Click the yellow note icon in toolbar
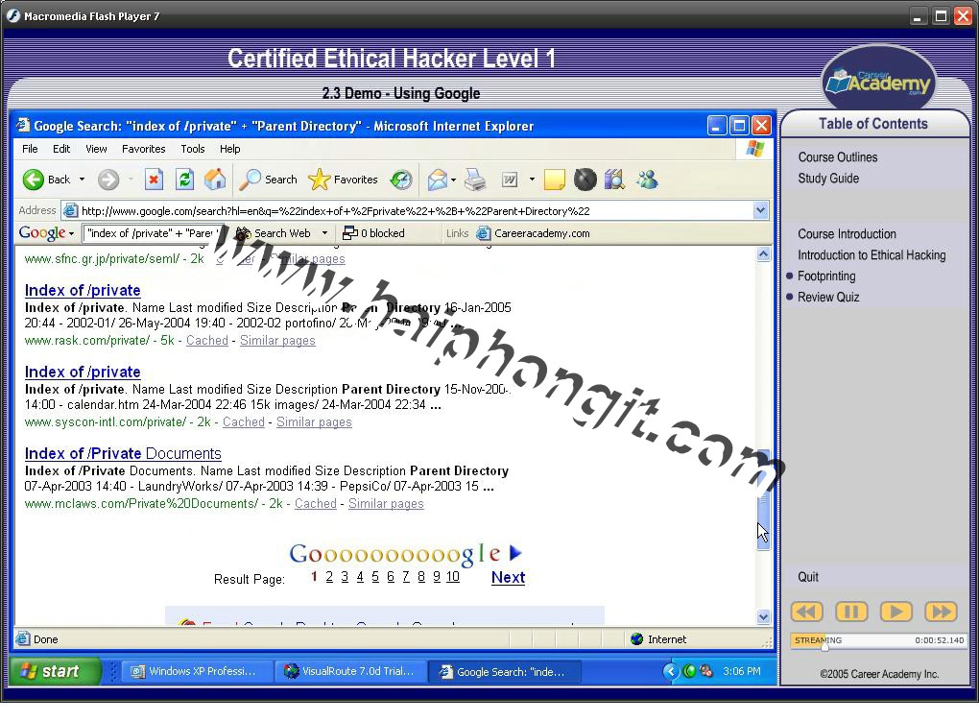This screenshot has width=979, height=721. coord(555,180)
